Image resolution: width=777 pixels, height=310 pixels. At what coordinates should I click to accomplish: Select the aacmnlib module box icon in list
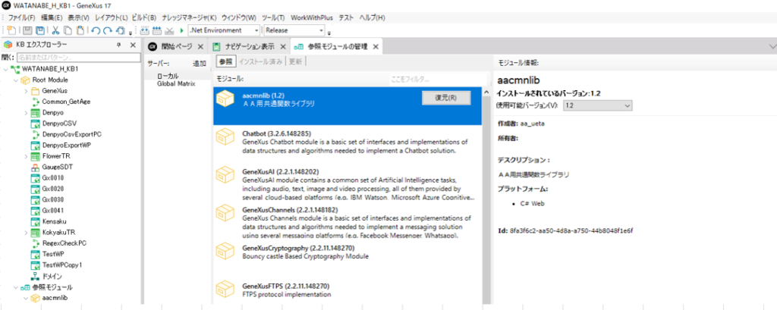[x=225, y=99]
